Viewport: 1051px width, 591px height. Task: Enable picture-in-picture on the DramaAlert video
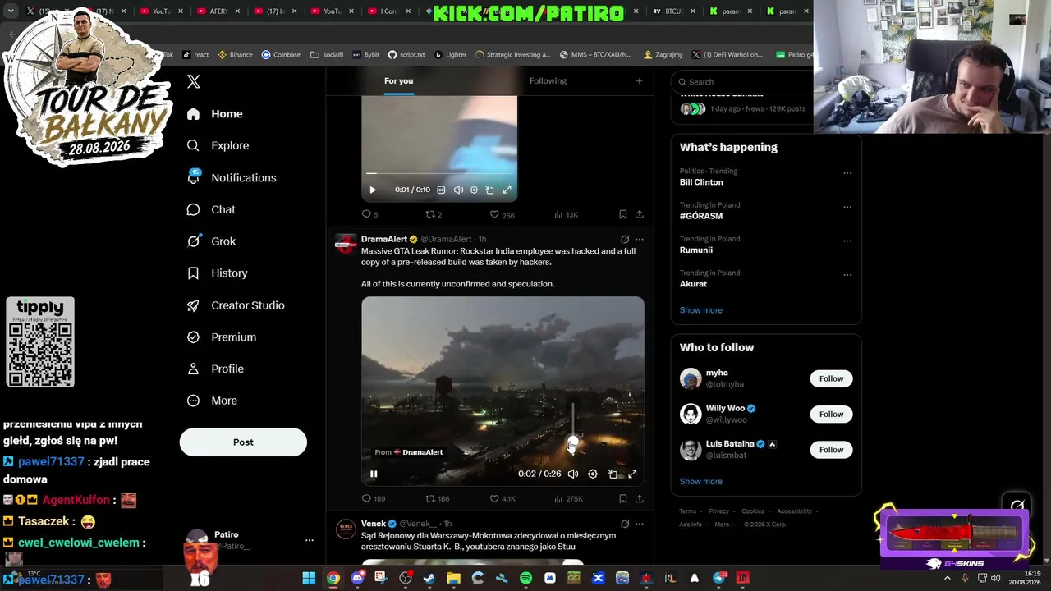613,474
